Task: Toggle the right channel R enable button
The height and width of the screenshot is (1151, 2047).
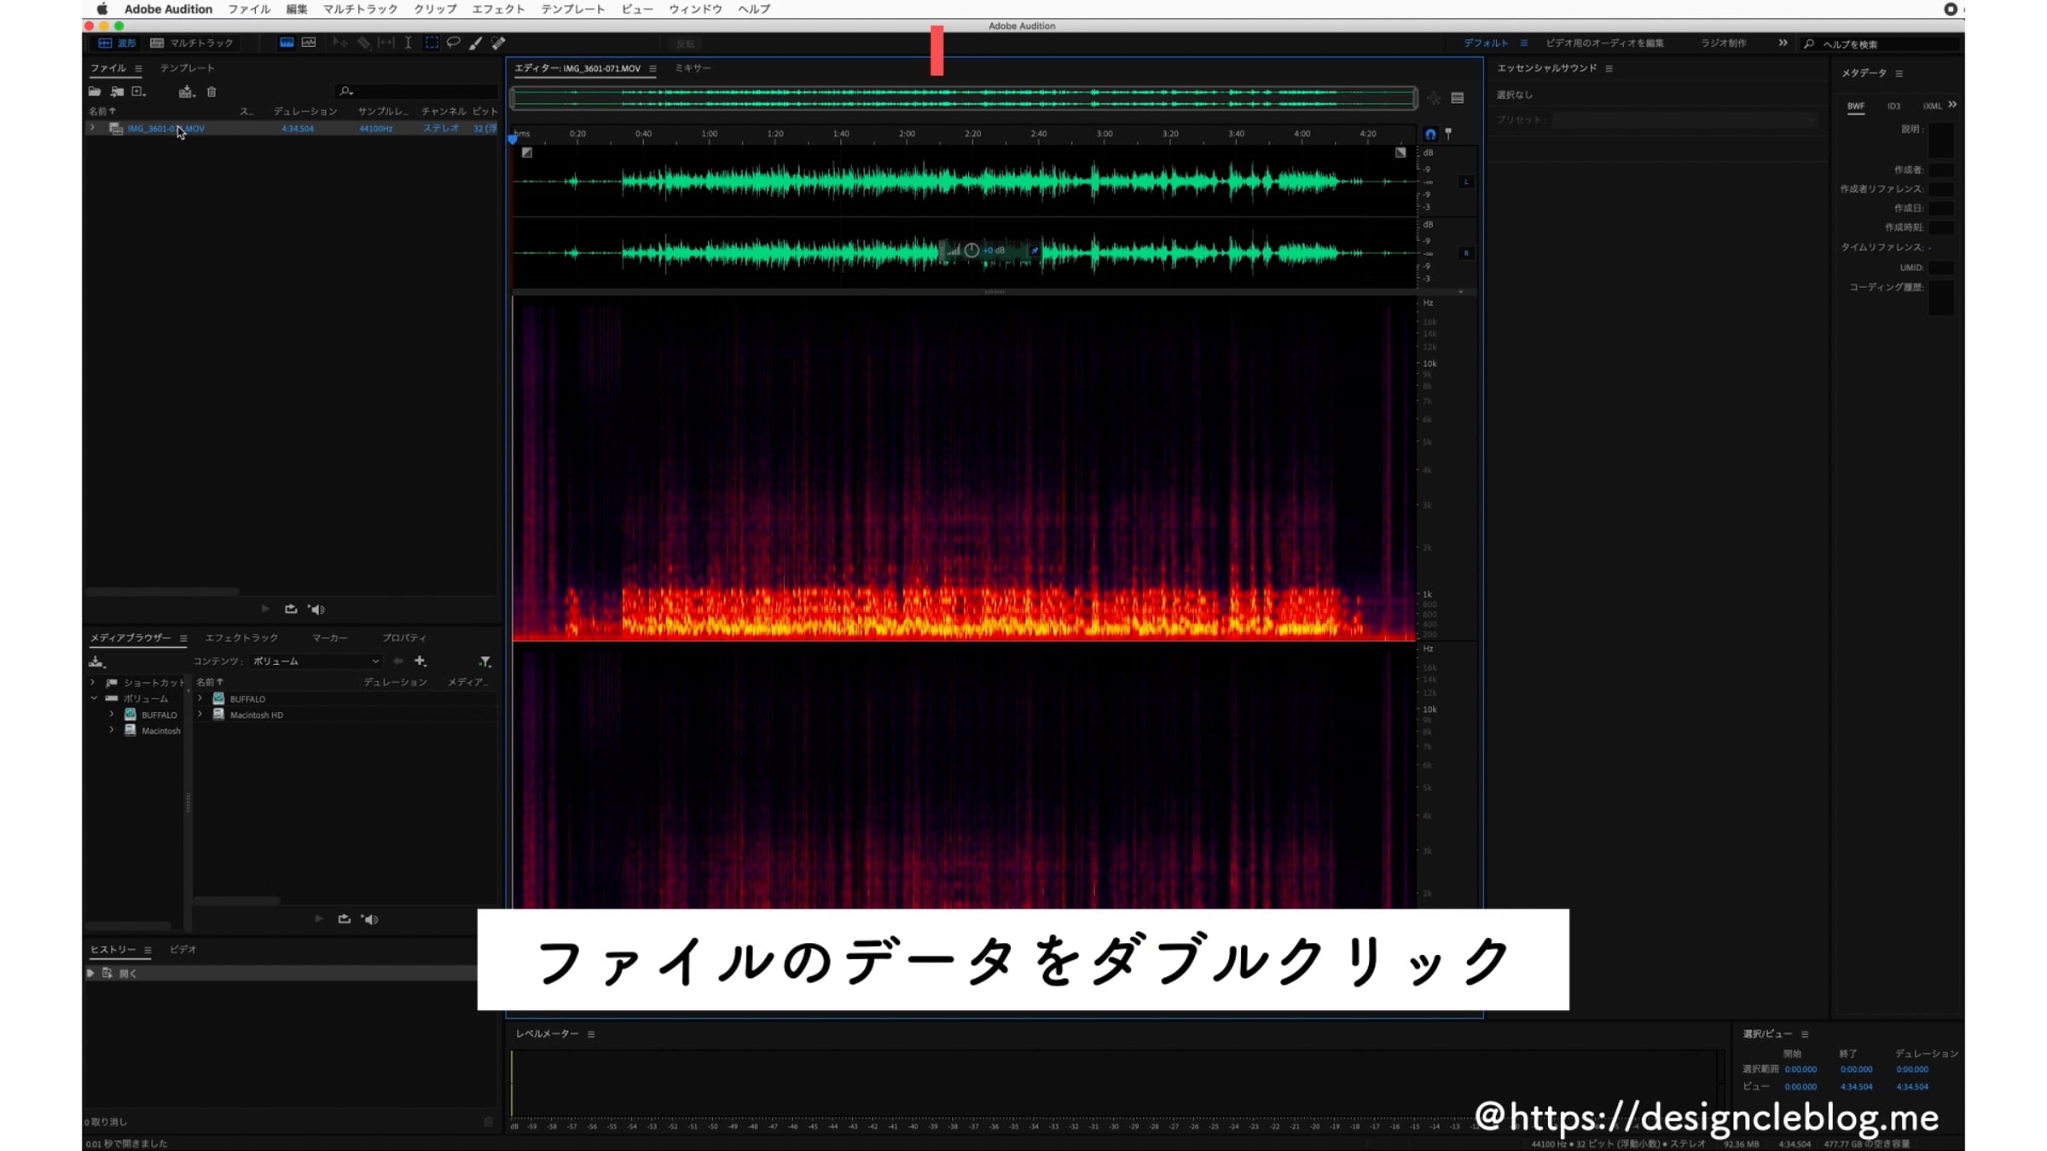Action: point(1466,253)
